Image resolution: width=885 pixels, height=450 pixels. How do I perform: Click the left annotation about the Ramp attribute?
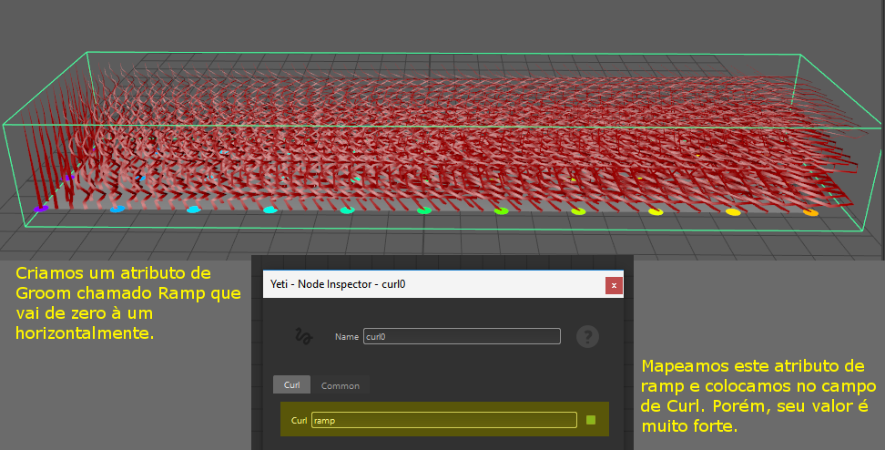127,303
